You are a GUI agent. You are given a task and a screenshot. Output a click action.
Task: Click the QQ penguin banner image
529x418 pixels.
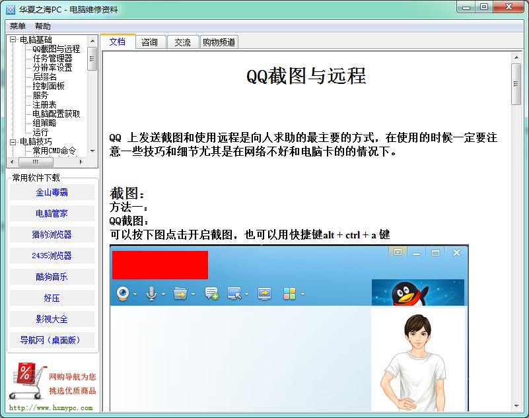417,292
